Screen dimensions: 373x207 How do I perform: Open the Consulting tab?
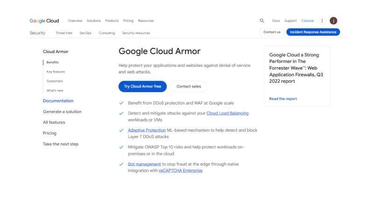[x=107, y=33]
